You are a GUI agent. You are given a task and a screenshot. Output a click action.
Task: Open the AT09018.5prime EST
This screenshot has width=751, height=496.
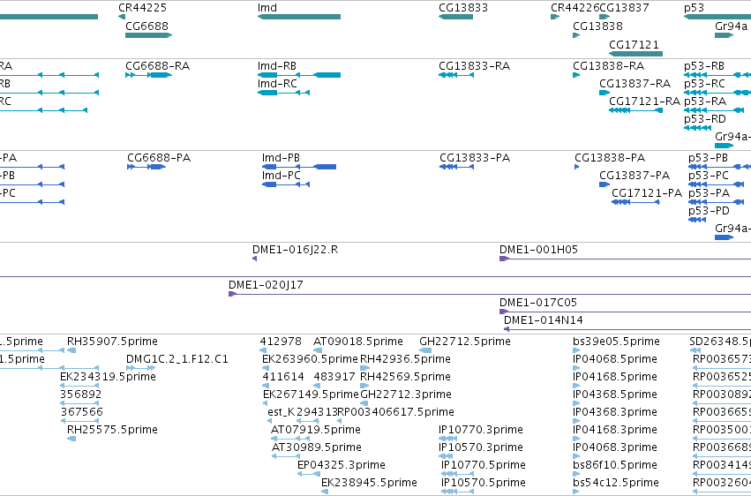[317, 350]
